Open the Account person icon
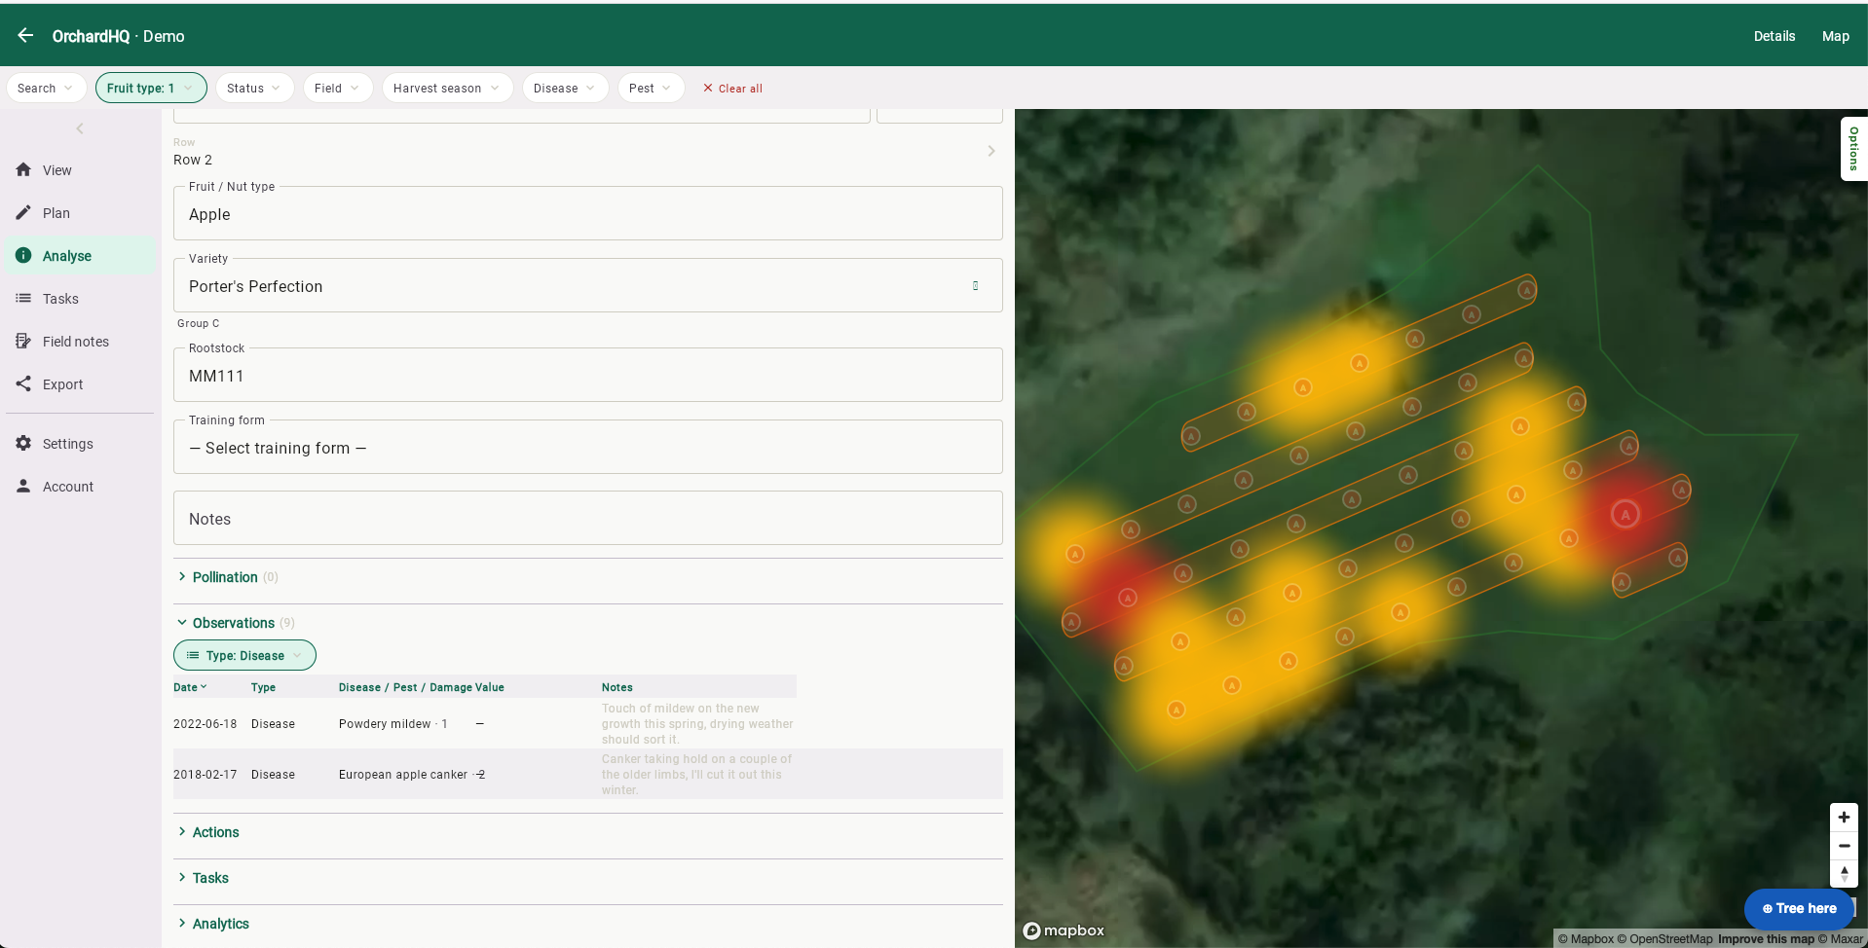 click(x=23, y=486)
